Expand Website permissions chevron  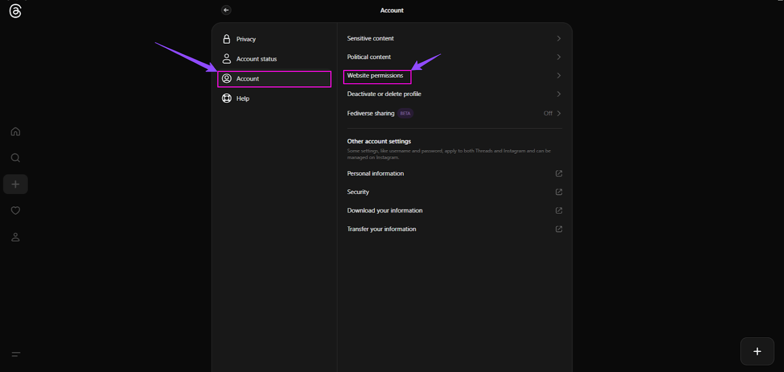click(x=559, y=75)
